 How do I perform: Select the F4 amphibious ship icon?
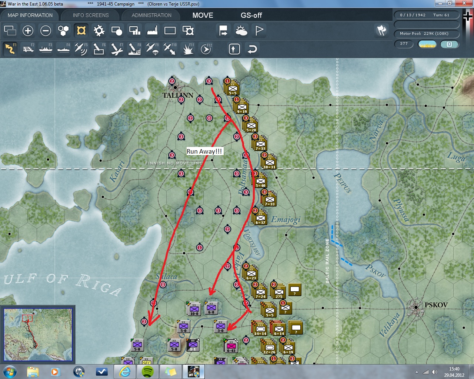63,49
